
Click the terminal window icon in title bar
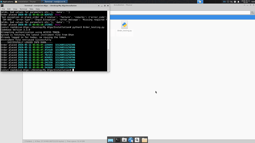point(2,6)
